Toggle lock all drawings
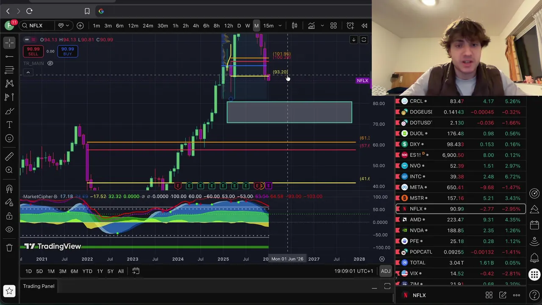This screenshot has height=305, width=542. 9,216
